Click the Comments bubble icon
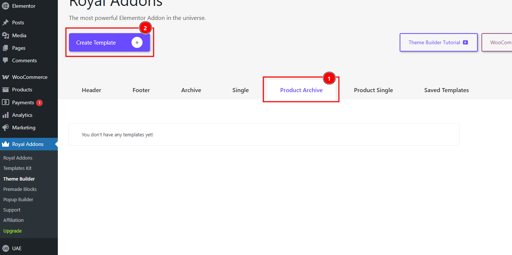Viewport: 512px width, 255px height. coord(6,60)
